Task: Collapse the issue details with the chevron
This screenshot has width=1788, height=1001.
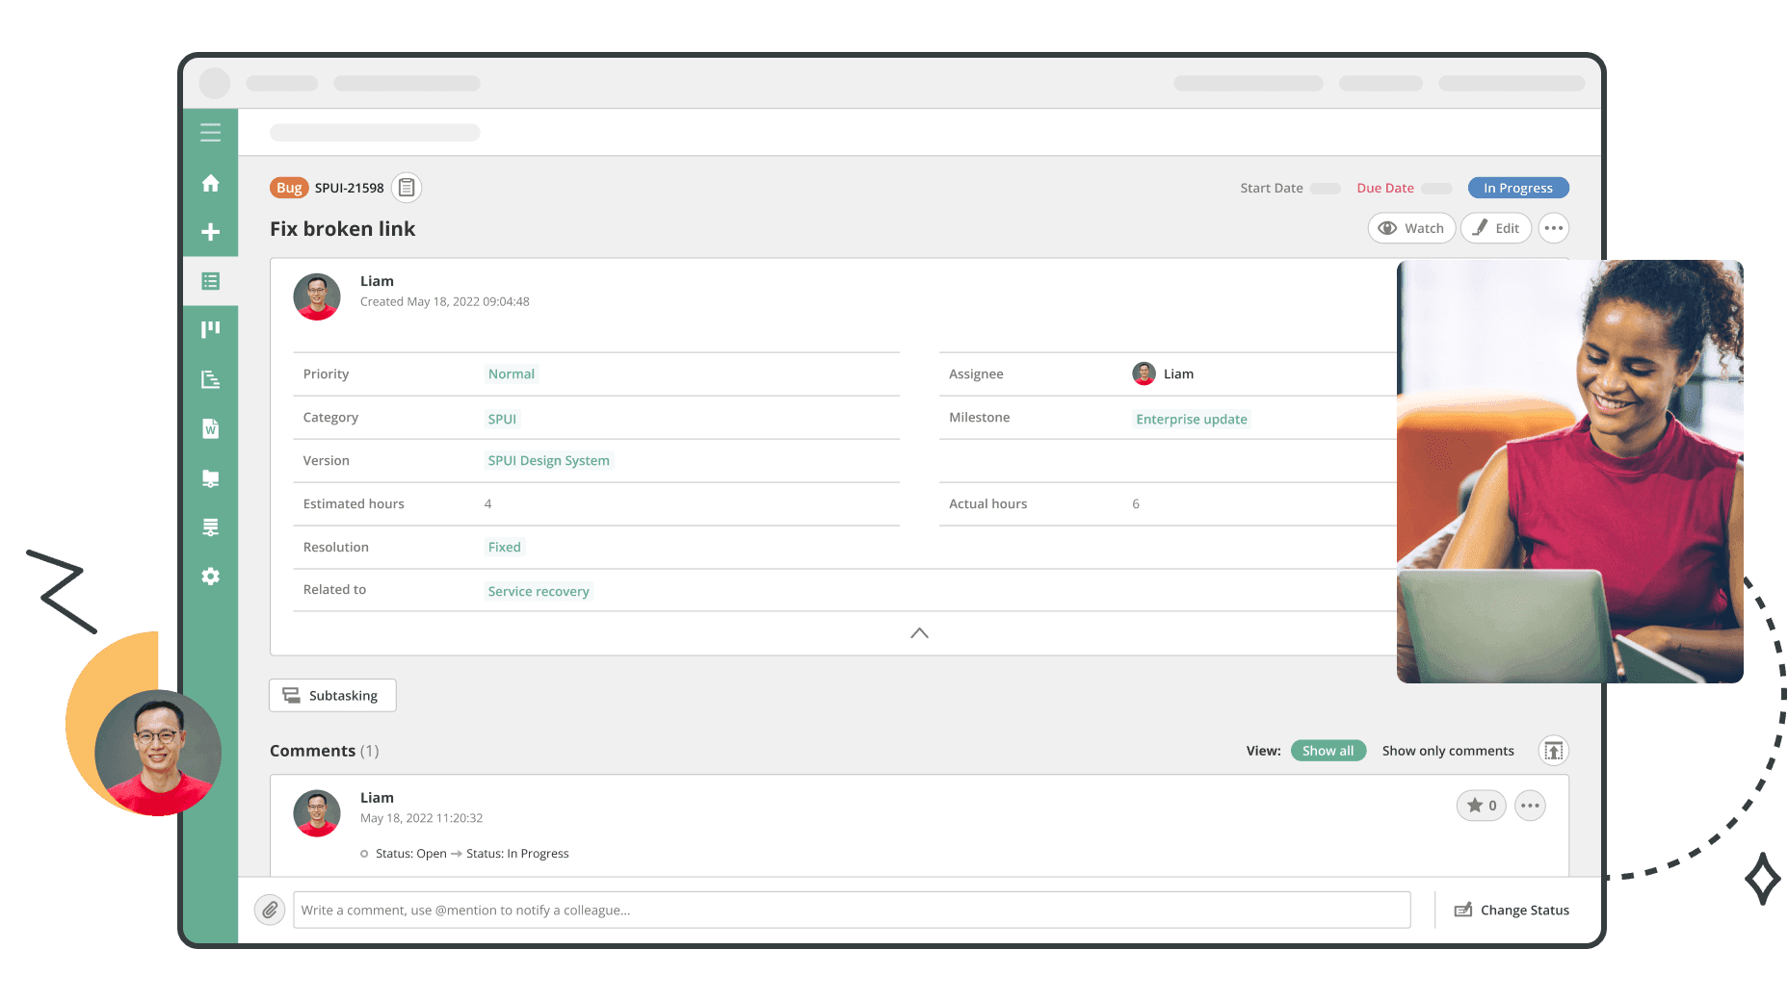Action: 919,632
